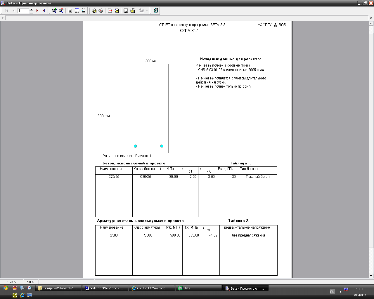This screenshot has height=299, width=374.
Task: Click ftk value "525.00" cell
Action: coord(194,235)
